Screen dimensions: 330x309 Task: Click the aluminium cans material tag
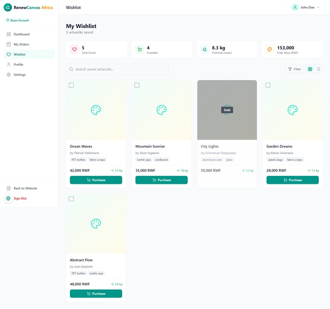pyautogui.click(x=212, y=160)
